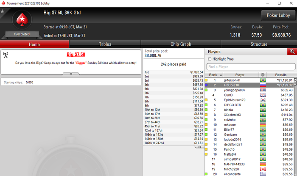The height and width of the screenshot is (176, 297).
Task: Open the Structure tab
Action: pos(259,44)
